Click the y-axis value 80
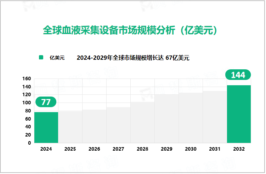266x174 pixels. tap(28, 111)
